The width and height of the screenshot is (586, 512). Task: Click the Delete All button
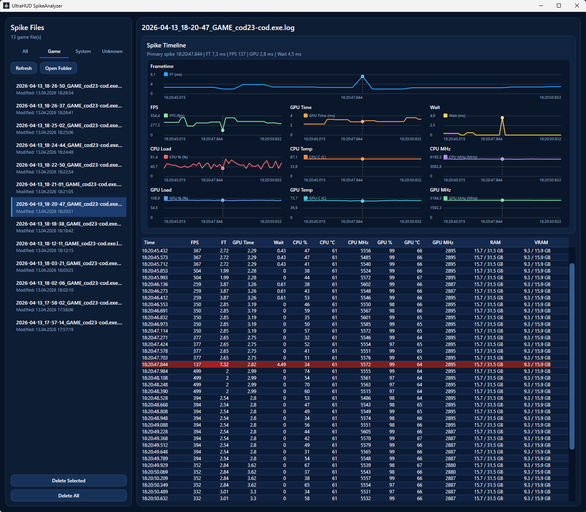coord(69,496)
